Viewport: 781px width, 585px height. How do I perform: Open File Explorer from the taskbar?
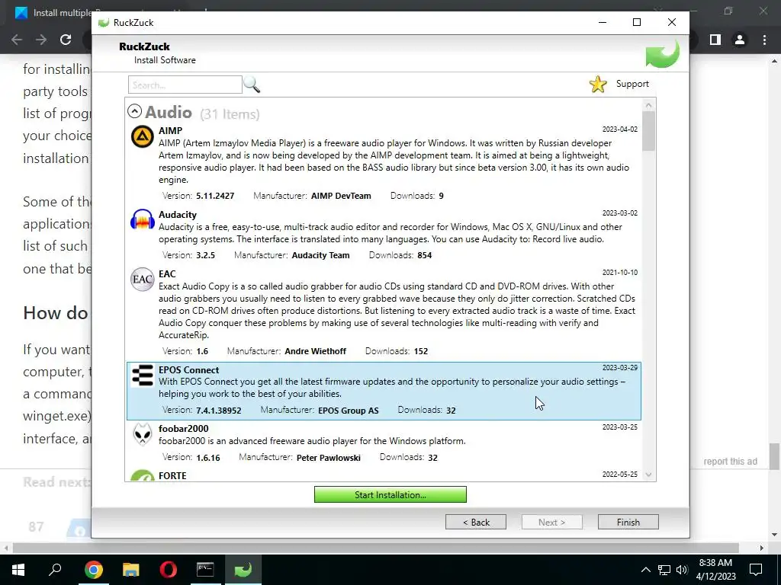(130, 570)
